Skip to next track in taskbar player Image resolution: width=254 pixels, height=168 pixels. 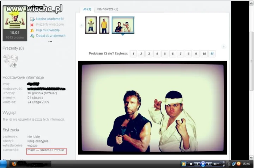[x=209, y=164]
